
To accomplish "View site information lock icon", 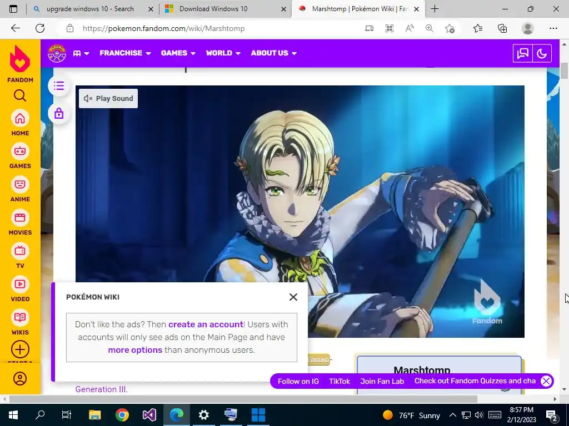I will pyautogui.click(x=70, y=29).
